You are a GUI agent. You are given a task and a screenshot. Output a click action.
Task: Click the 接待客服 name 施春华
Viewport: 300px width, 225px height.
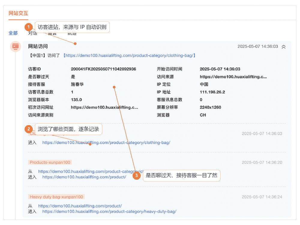click(x=77, y=84)
